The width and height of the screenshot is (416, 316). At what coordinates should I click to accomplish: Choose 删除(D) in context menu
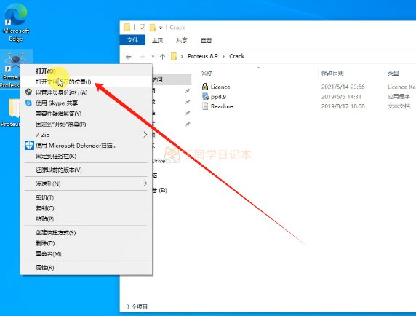point(87,243)
